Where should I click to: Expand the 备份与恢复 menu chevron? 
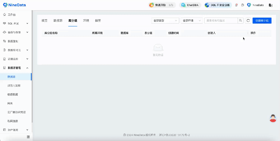click(27, 32)
